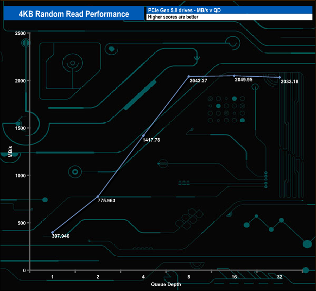This screenshot has width=316, height=291.
Task: Click the peak data point at queue depth 16
Action: [x=234, y=76]
